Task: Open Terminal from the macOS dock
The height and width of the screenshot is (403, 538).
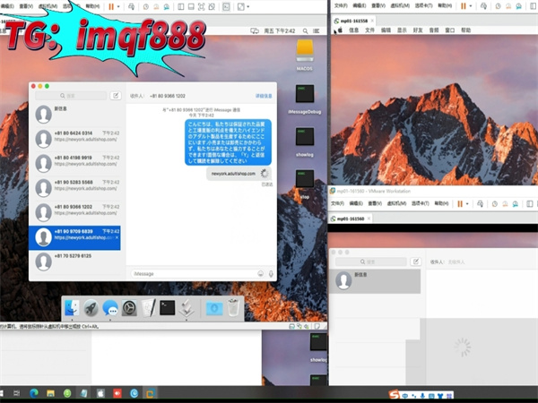Action: click(167, 309)
